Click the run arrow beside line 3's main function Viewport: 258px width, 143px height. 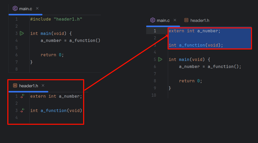tap(22, 33)
